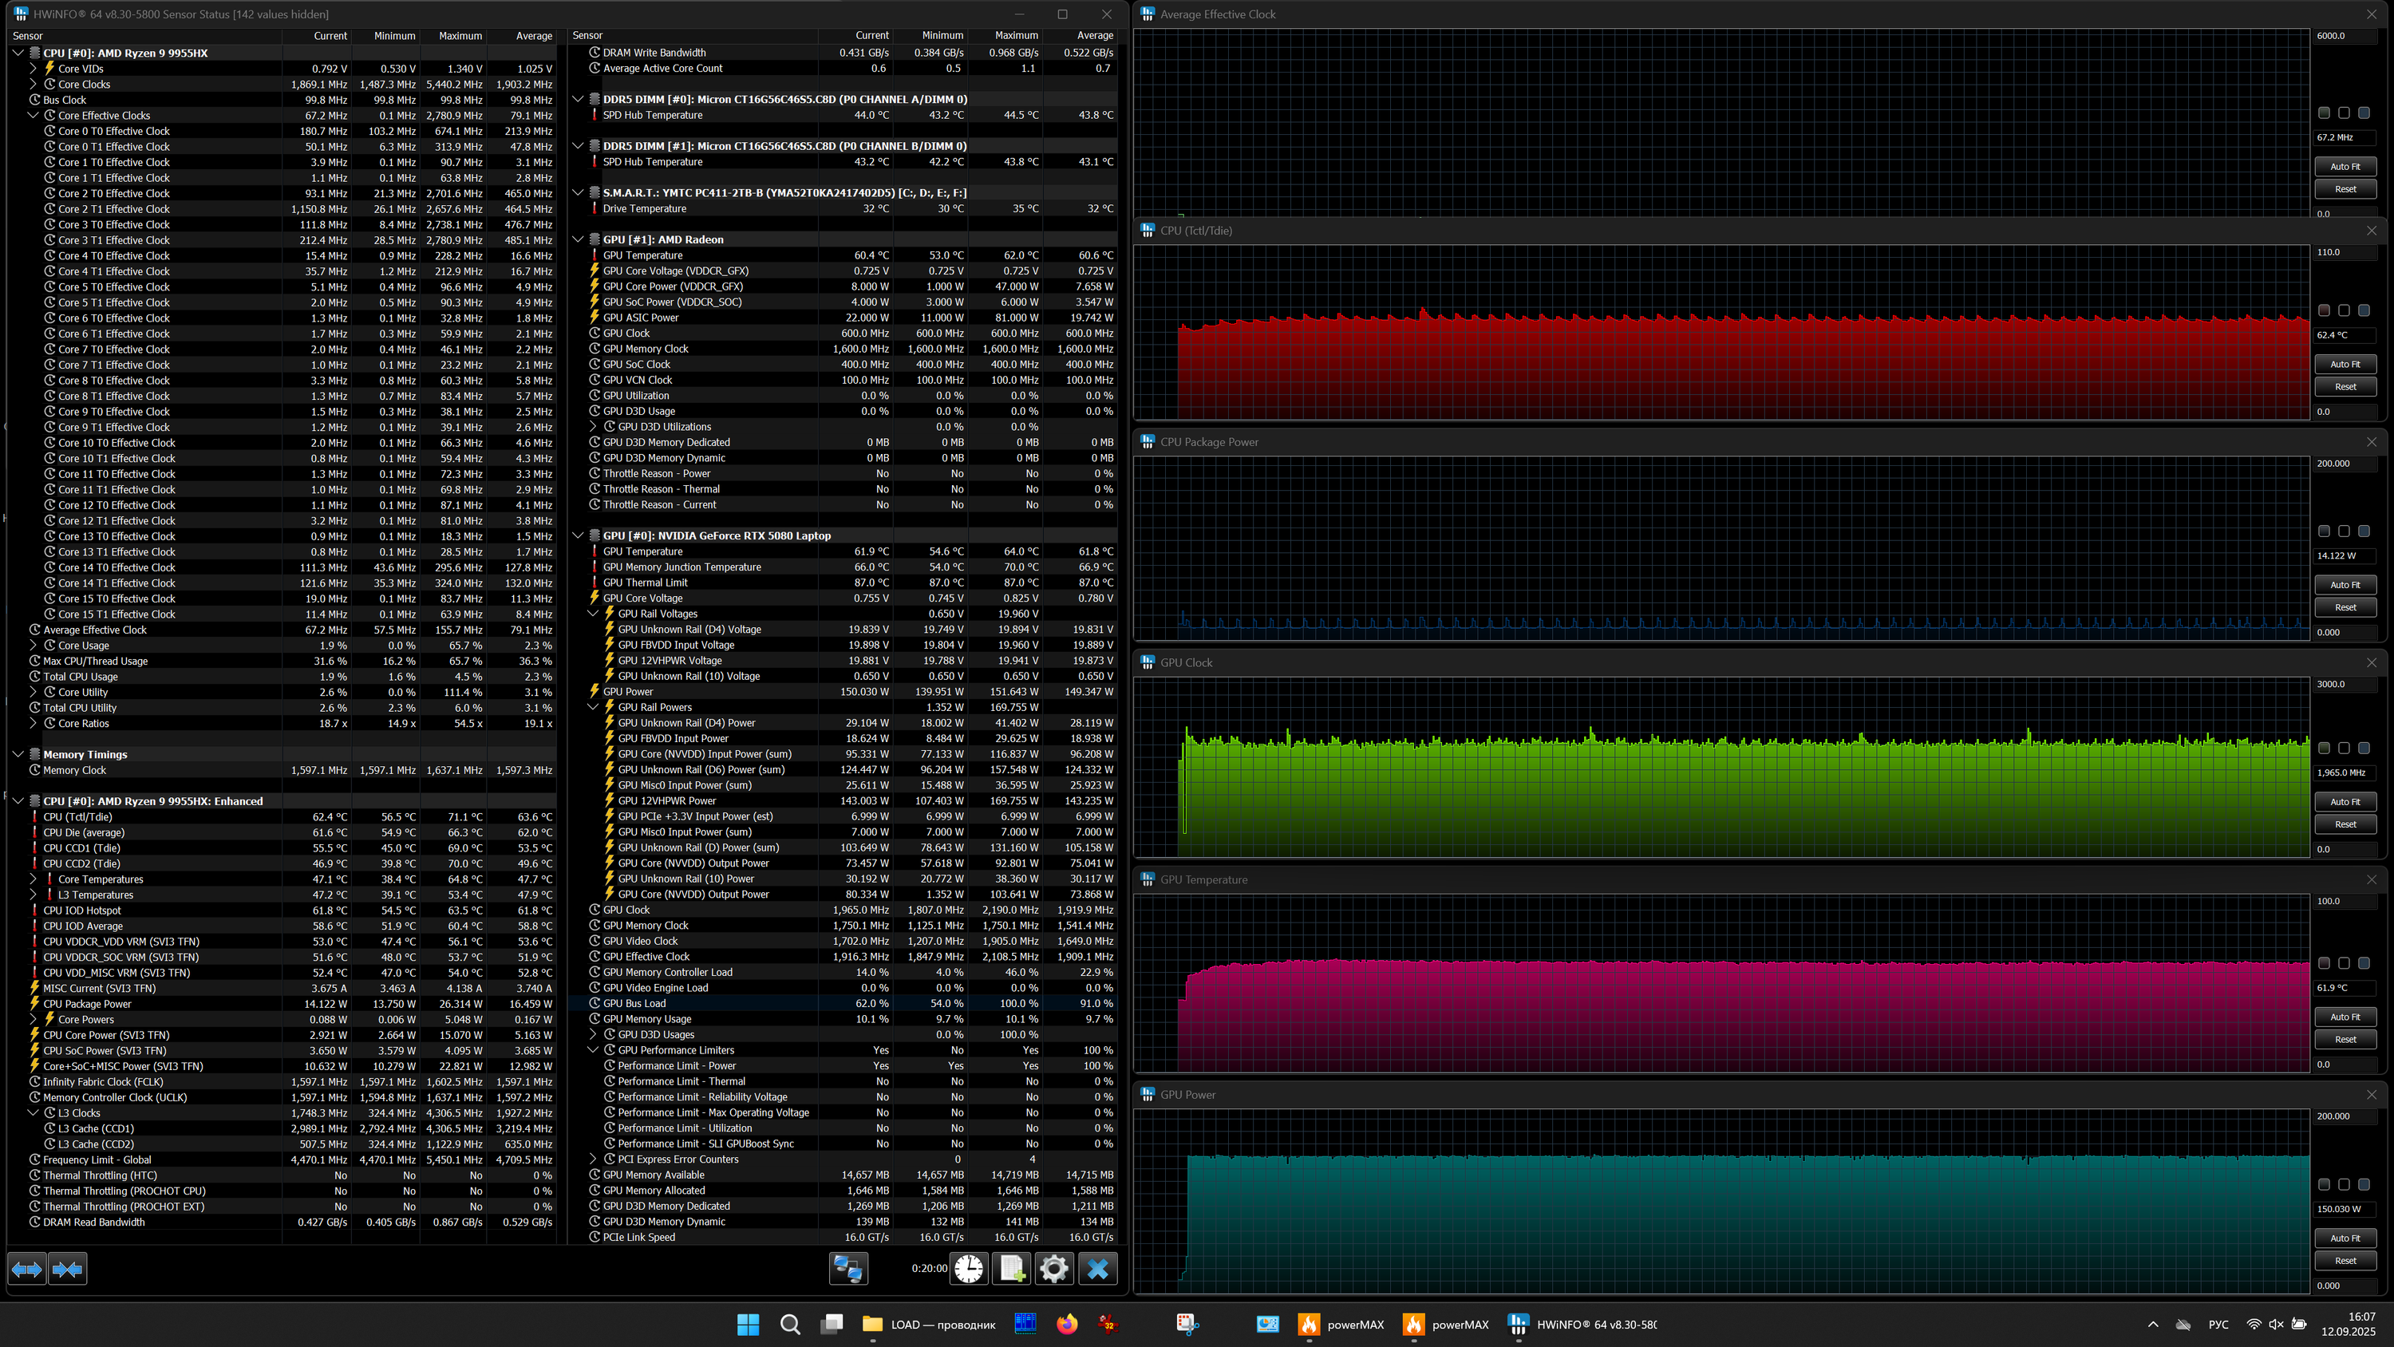
Task: Start logging with the document plus icon
Action: click(1011, 1269)
